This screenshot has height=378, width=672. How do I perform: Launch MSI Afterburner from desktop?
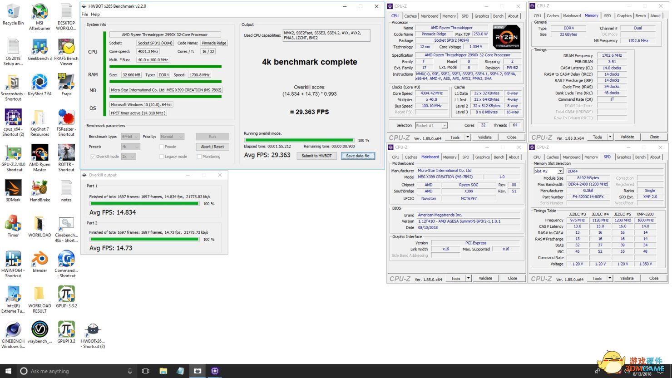point(40,17)
